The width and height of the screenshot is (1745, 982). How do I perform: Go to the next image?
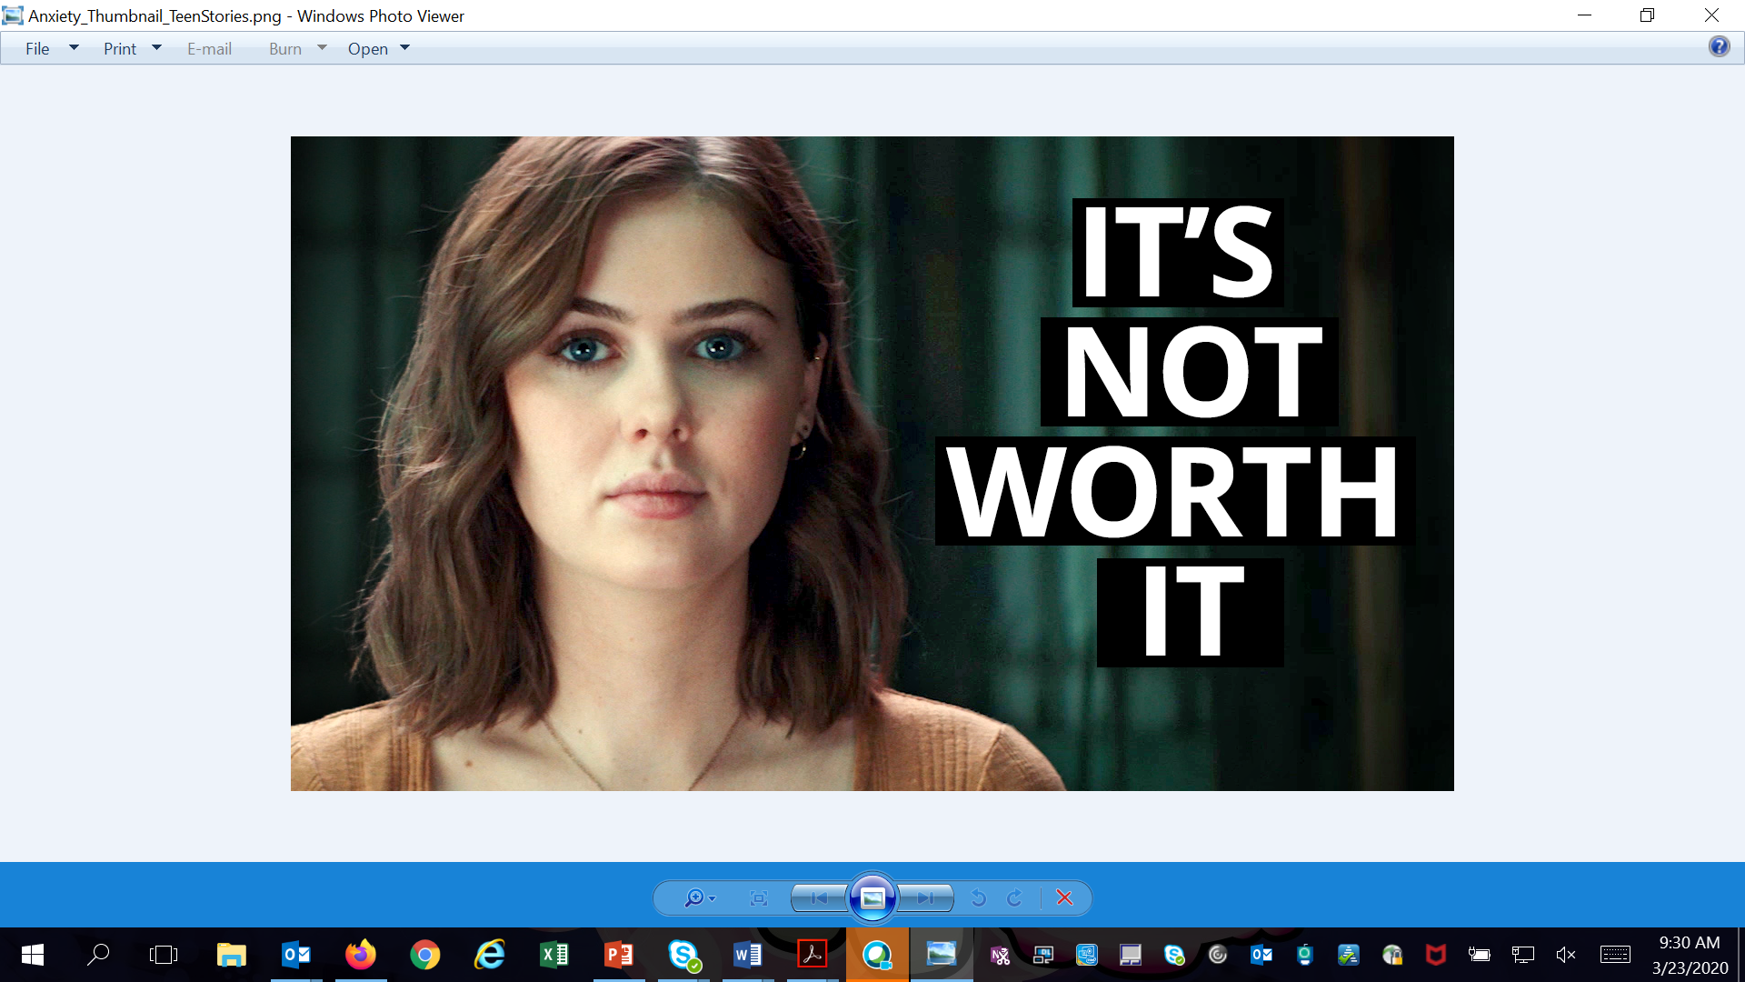point(925,898)
